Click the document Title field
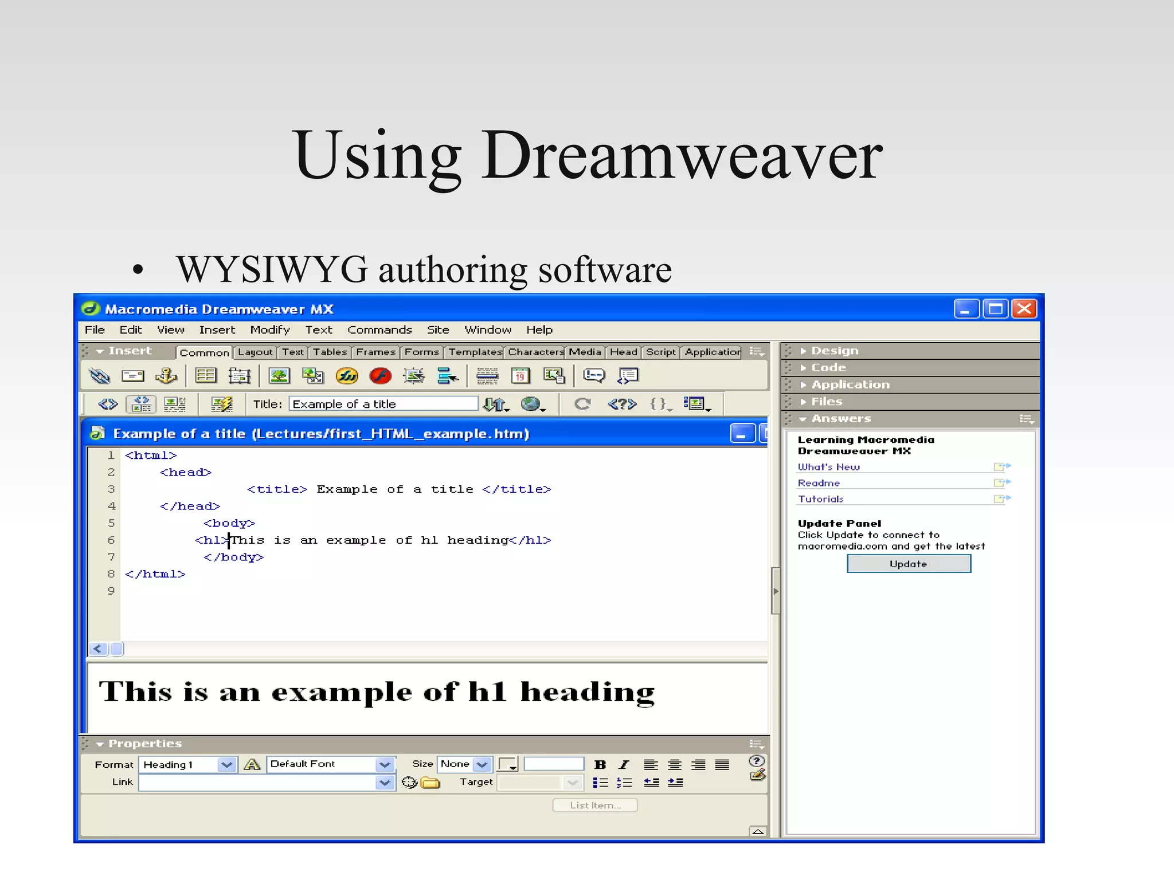The height and width of the screenshot is (880, 1174). (383, 404)
